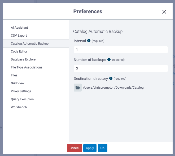This screenshot has width=175, height=156.
Task: Close the Preferences dialog with X
Action: coord(164,12)
